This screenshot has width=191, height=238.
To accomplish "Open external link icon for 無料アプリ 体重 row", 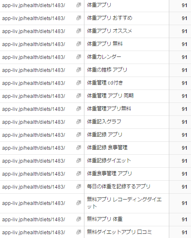I will (79, 219).
